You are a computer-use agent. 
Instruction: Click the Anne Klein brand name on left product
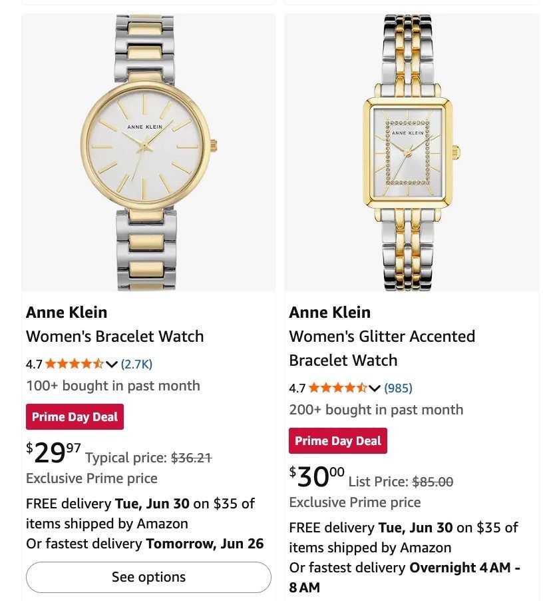[x=67, y=312]
